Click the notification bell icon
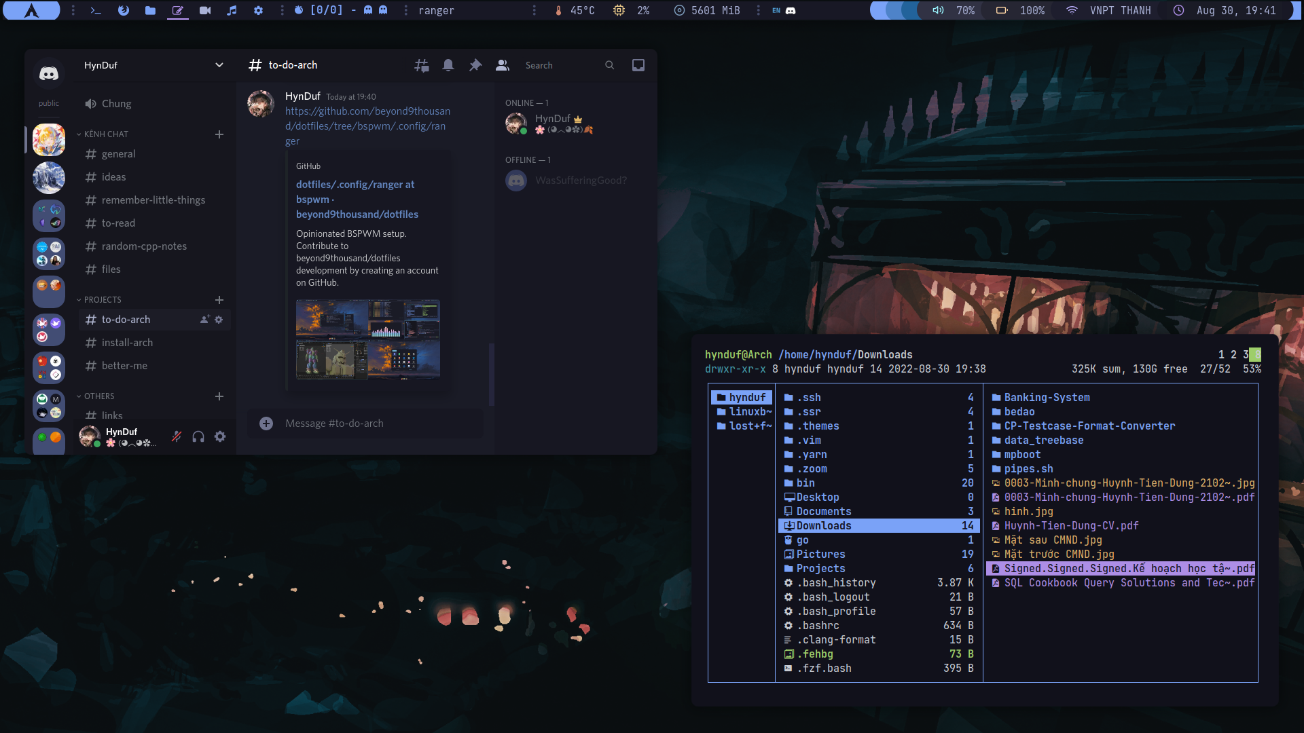The image size is (1304, 733). click(x=448, y=65)
